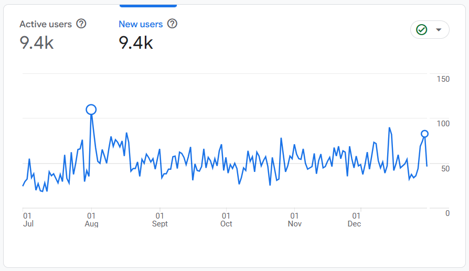
Task: Click the 01 Nov axis label
Action: coord(295,220)
